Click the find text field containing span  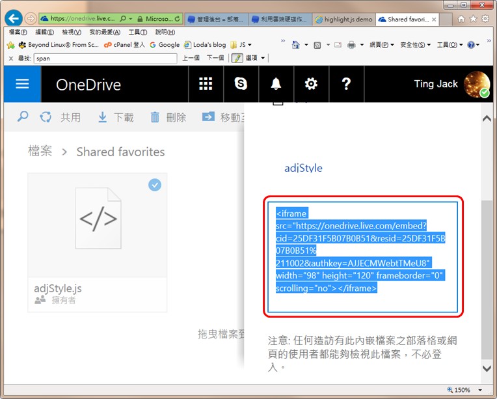pos(105,59)
